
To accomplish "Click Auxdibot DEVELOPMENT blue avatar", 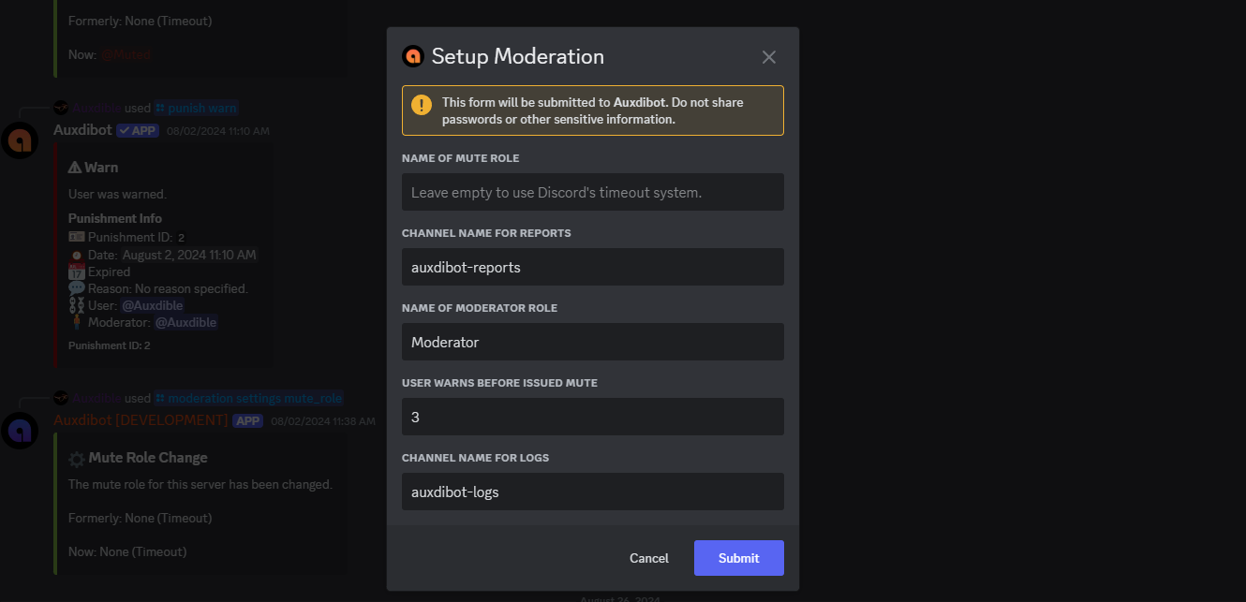I will coord(19,431).
